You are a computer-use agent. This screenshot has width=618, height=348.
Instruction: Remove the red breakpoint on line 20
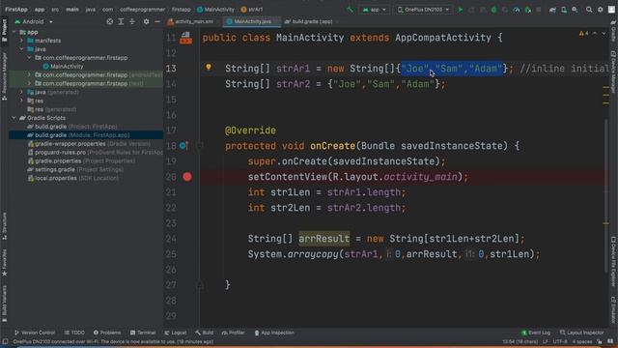click(x=187, y=177)
